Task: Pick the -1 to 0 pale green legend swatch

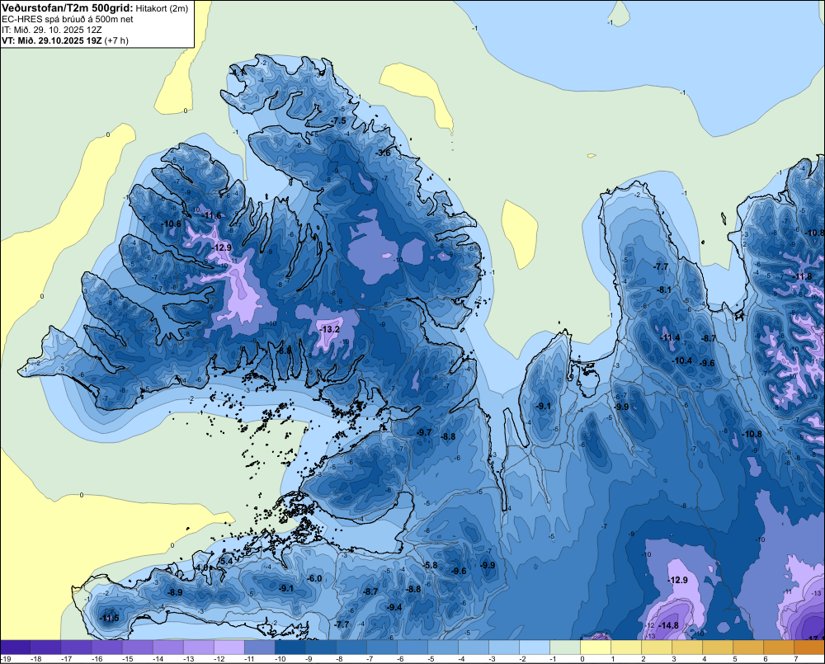Action: tap(565, 648)
